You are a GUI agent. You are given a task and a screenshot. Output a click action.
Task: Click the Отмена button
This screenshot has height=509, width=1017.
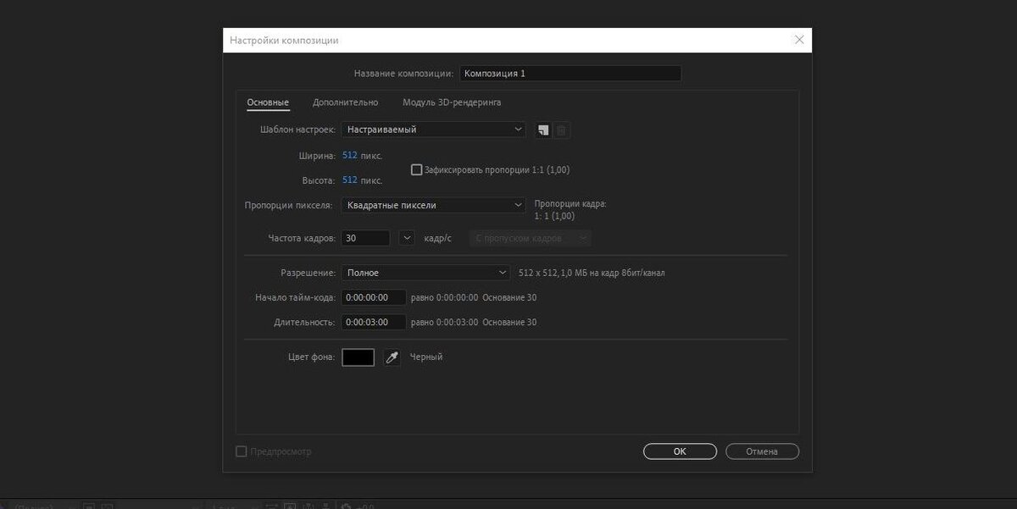[x=762, y=451]
